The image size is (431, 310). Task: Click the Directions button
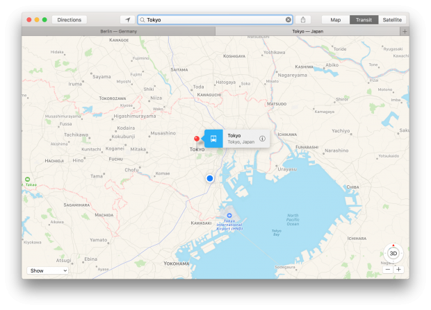pyautogui.click(x=70, y=19)
